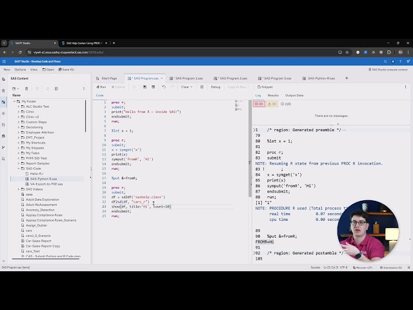Viewport: 413px width, 310px height.
Task: Bookmark this page with the star icon
Action: point(347,52)
